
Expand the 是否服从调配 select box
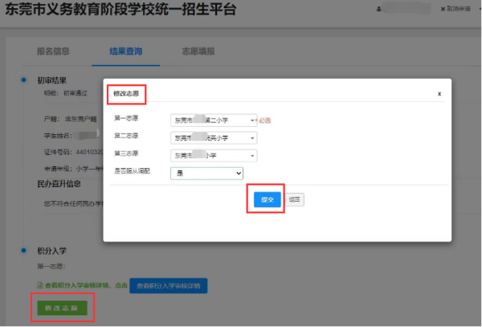[x=206, y=174]
